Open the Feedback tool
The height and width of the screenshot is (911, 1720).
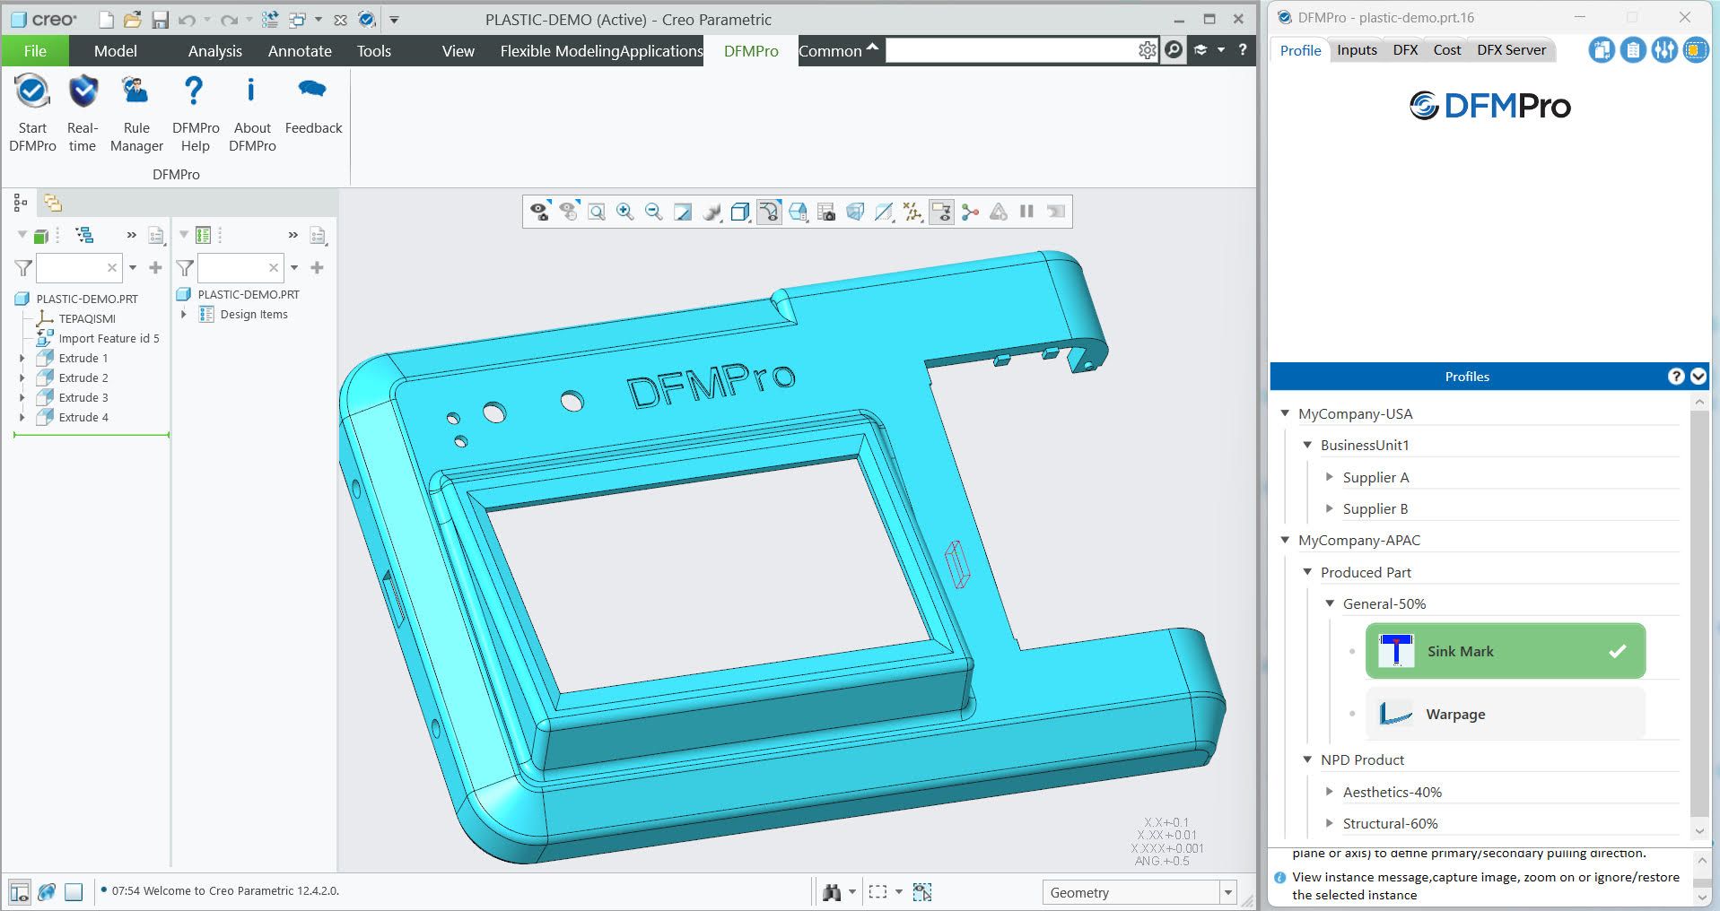[313, 106]
